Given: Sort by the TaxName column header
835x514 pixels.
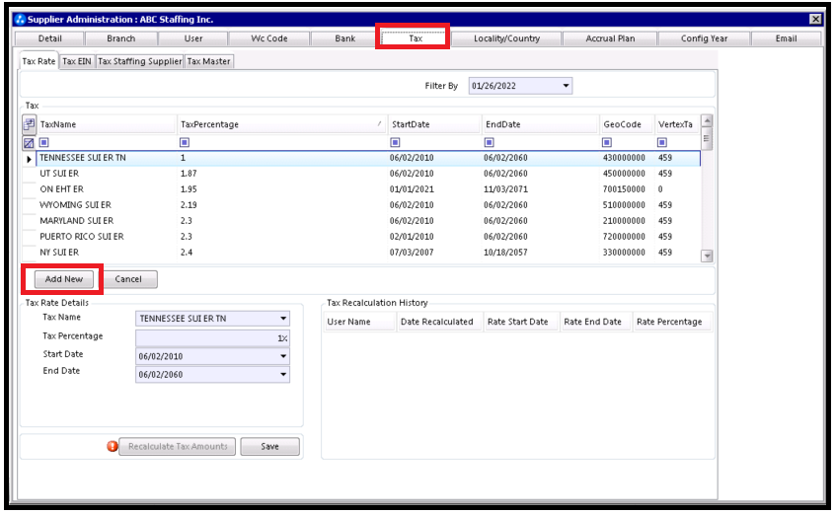Looking at the screenshot, I should tap(107, 124).
